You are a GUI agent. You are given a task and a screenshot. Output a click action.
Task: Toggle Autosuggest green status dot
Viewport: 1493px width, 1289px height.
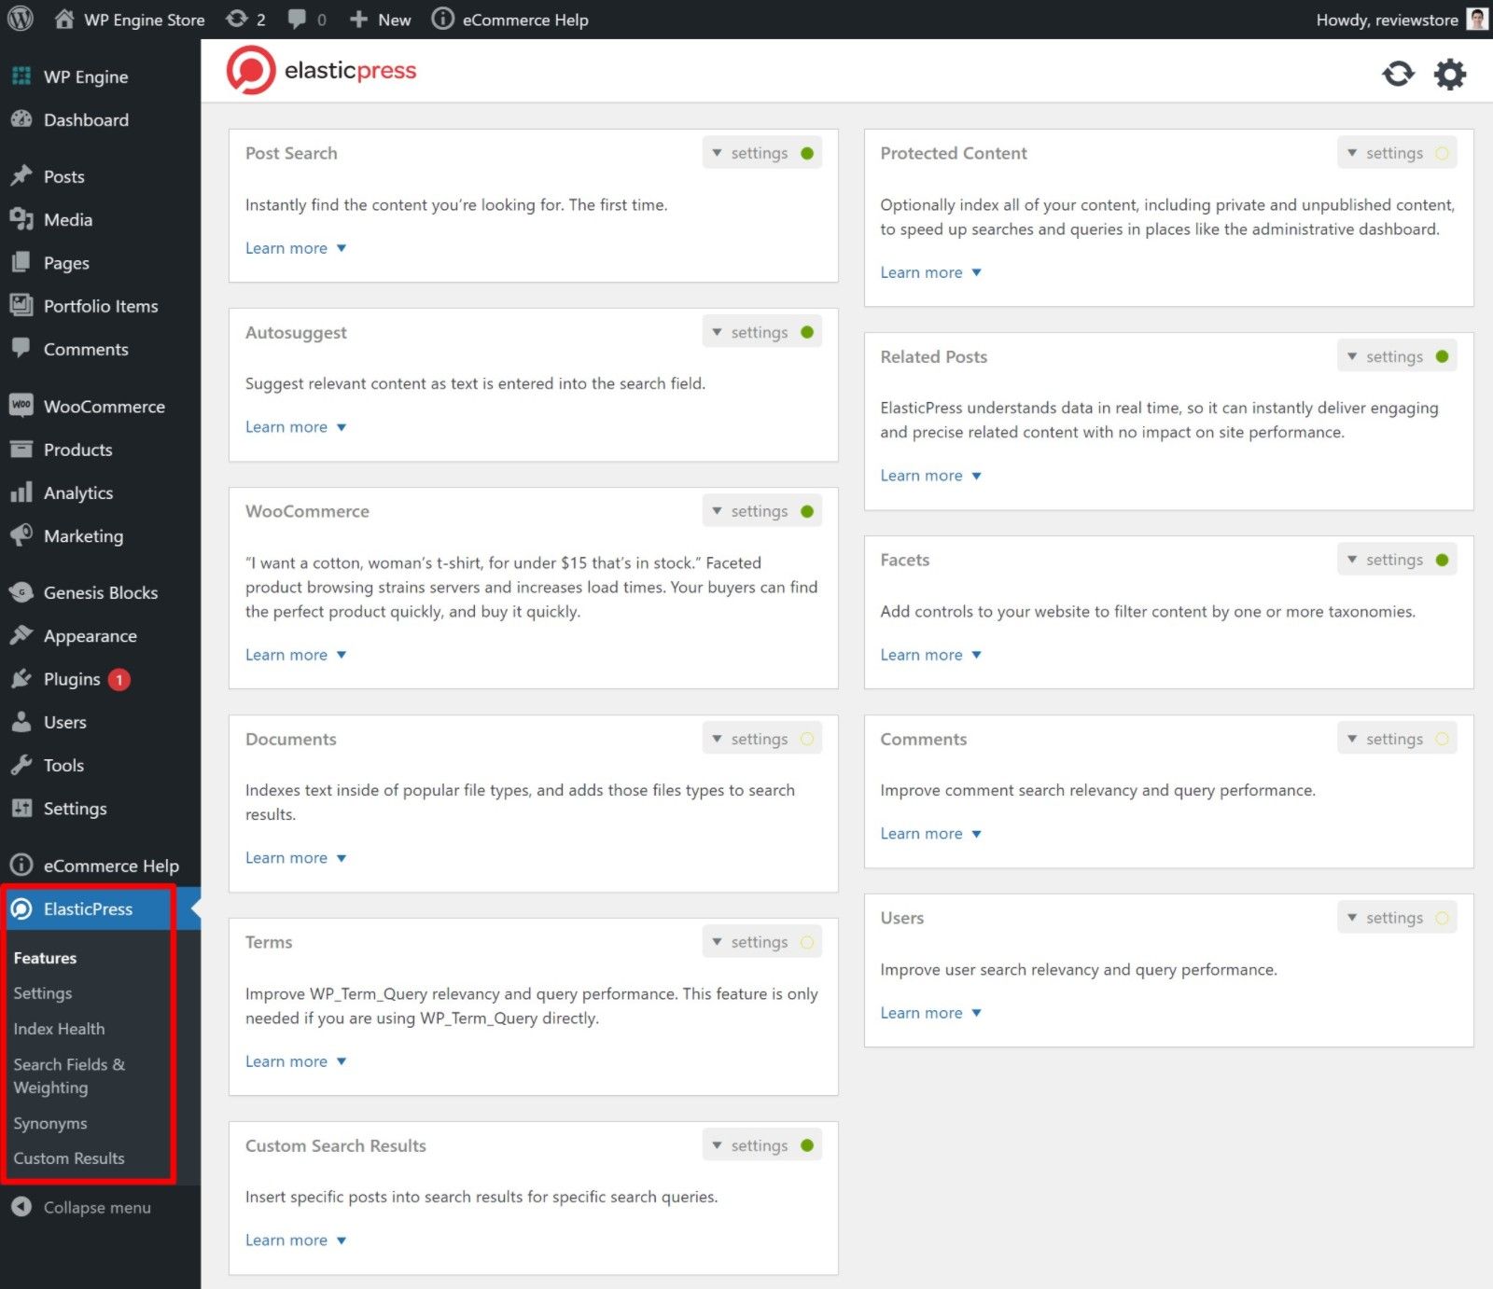pos(807,332)
